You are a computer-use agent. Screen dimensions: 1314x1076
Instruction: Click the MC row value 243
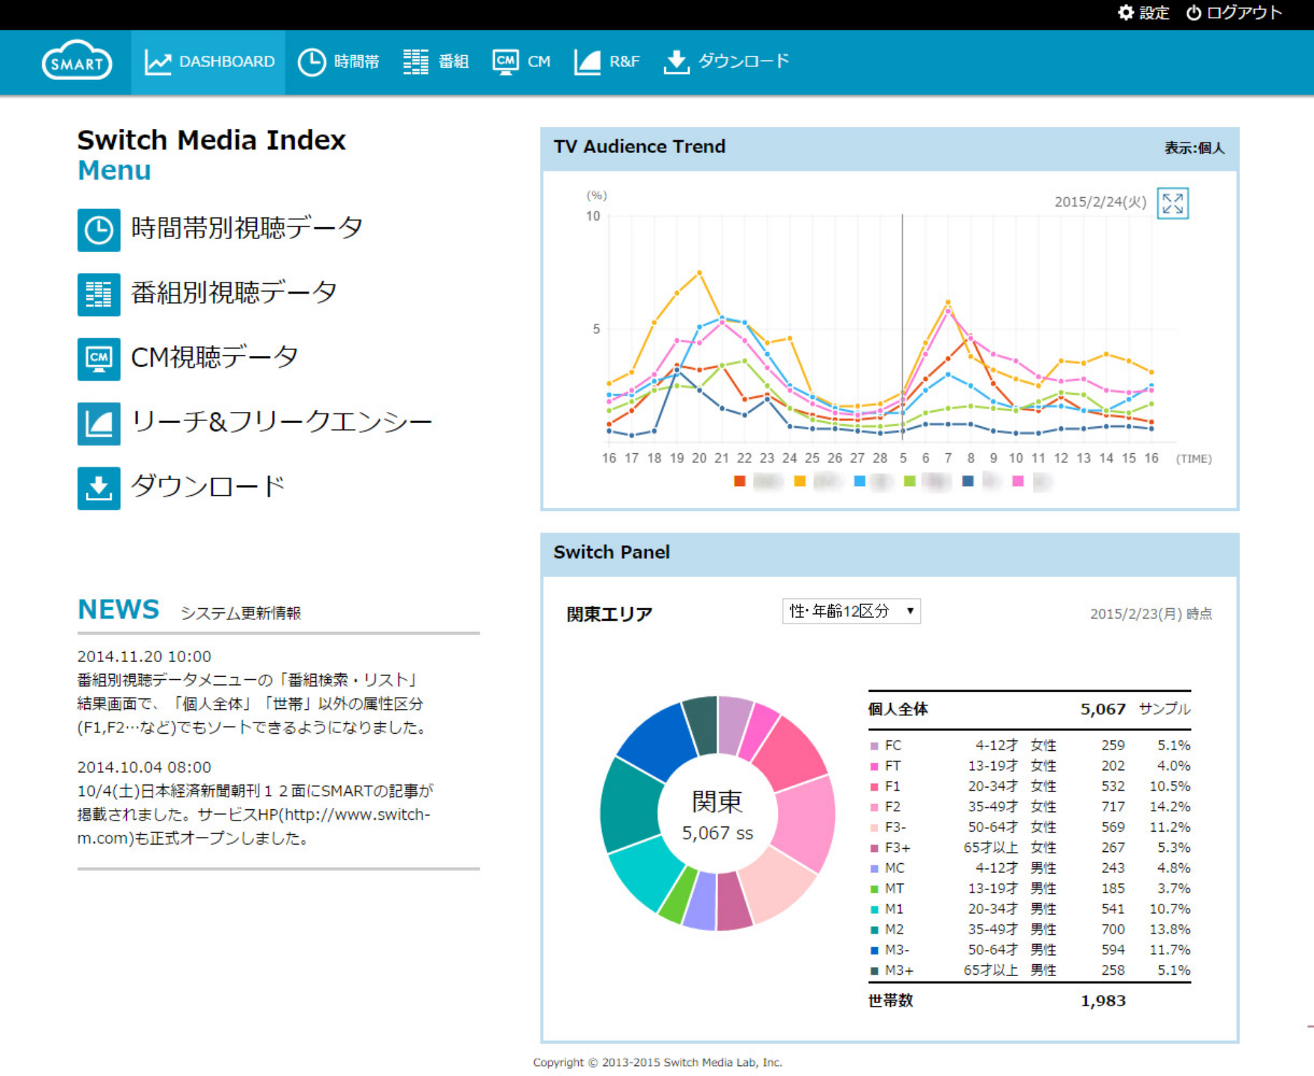(x=1113, y=868)
